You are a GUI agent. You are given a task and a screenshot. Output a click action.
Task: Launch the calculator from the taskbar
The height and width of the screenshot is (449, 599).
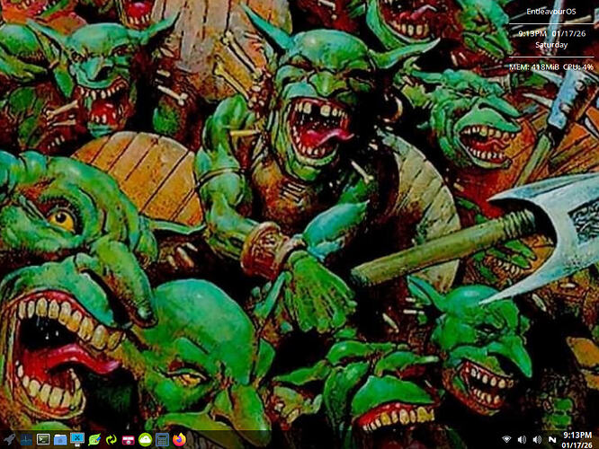162,439
